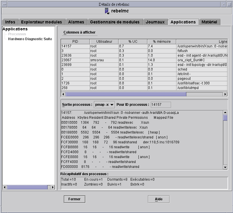
Task: Open window menu button in title bar
Action: coord(4,4)
